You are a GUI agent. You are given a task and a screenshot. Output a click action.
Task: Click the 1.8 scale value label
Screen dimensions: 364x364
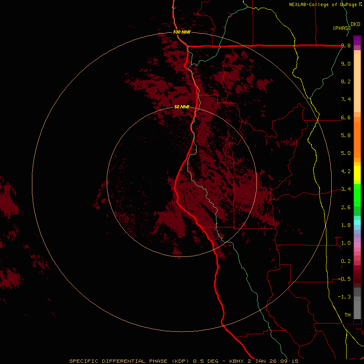(346, 225)
